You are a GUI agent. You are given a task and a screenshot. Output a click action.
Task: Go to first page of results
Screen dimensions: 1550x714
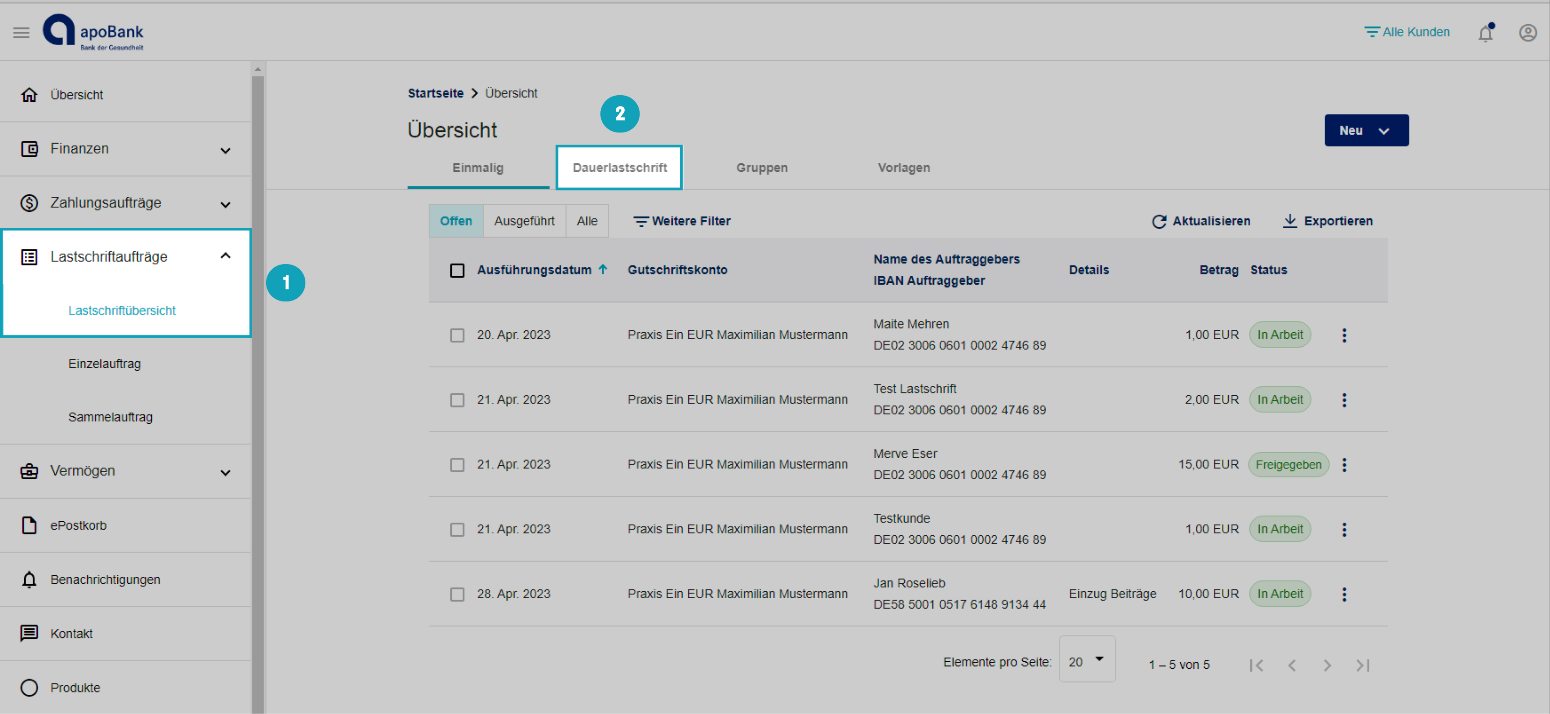click(1256, 665)
